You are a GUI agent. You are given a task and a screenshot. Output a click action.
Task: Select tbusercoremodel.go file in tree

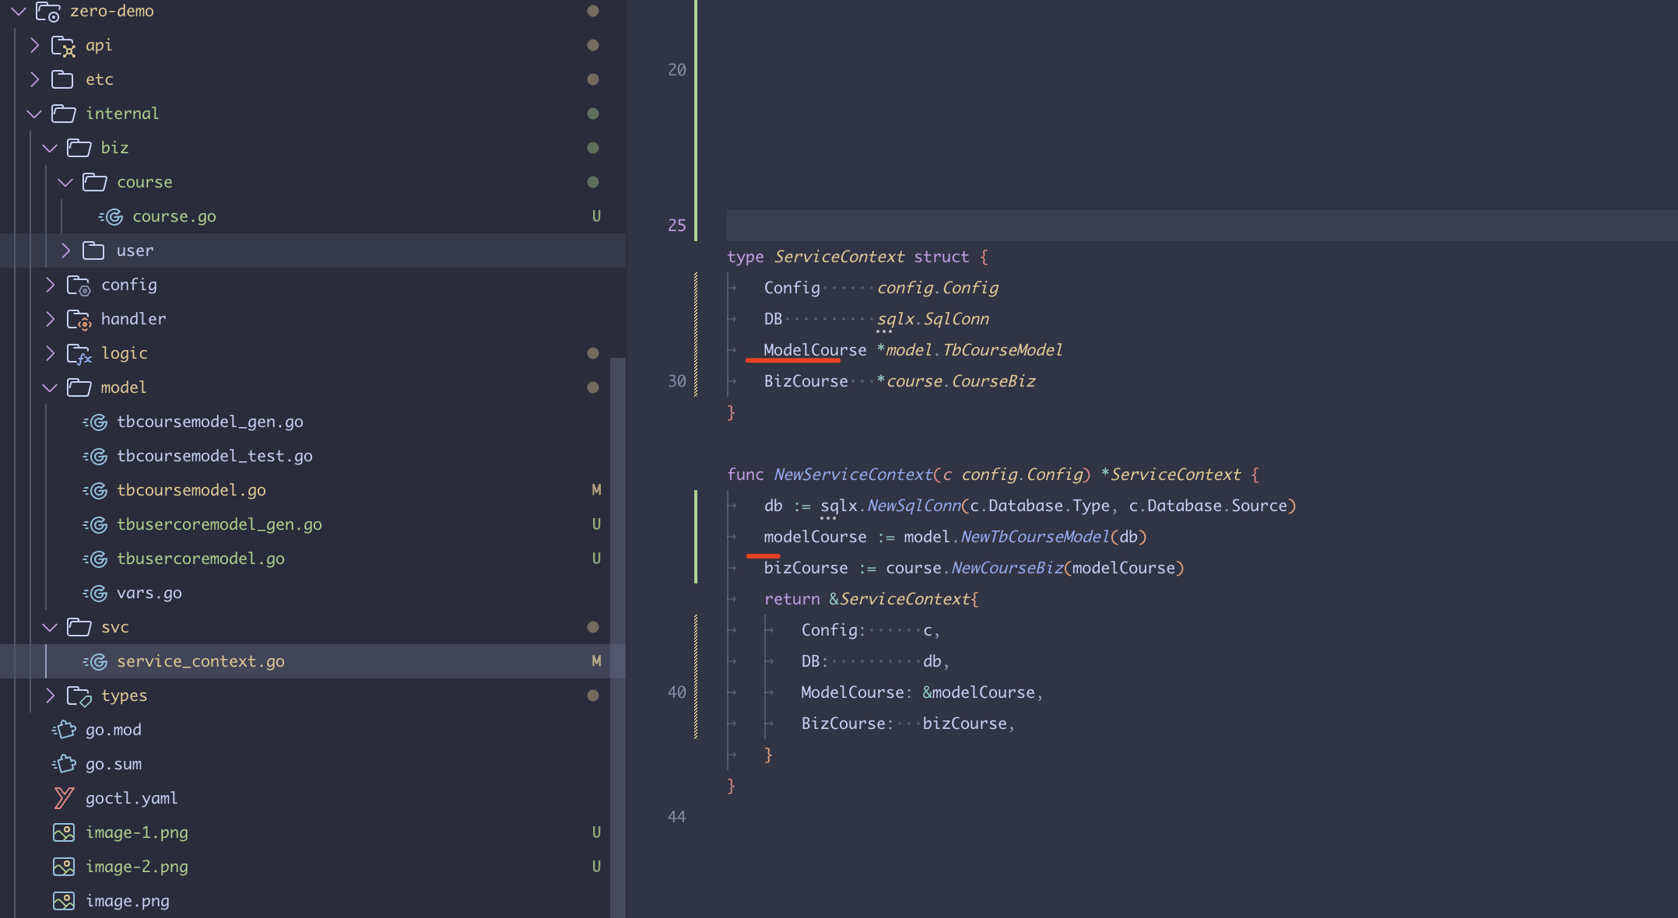[200, 559]
